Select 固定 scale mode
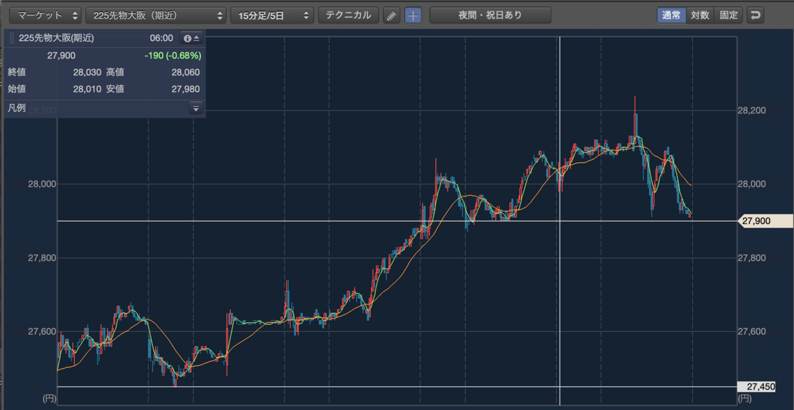Viewport: 794px width, 410px height. pos(729,15)
